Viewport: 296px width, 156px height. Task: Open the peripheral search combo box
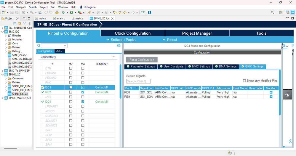pos(54,46)
